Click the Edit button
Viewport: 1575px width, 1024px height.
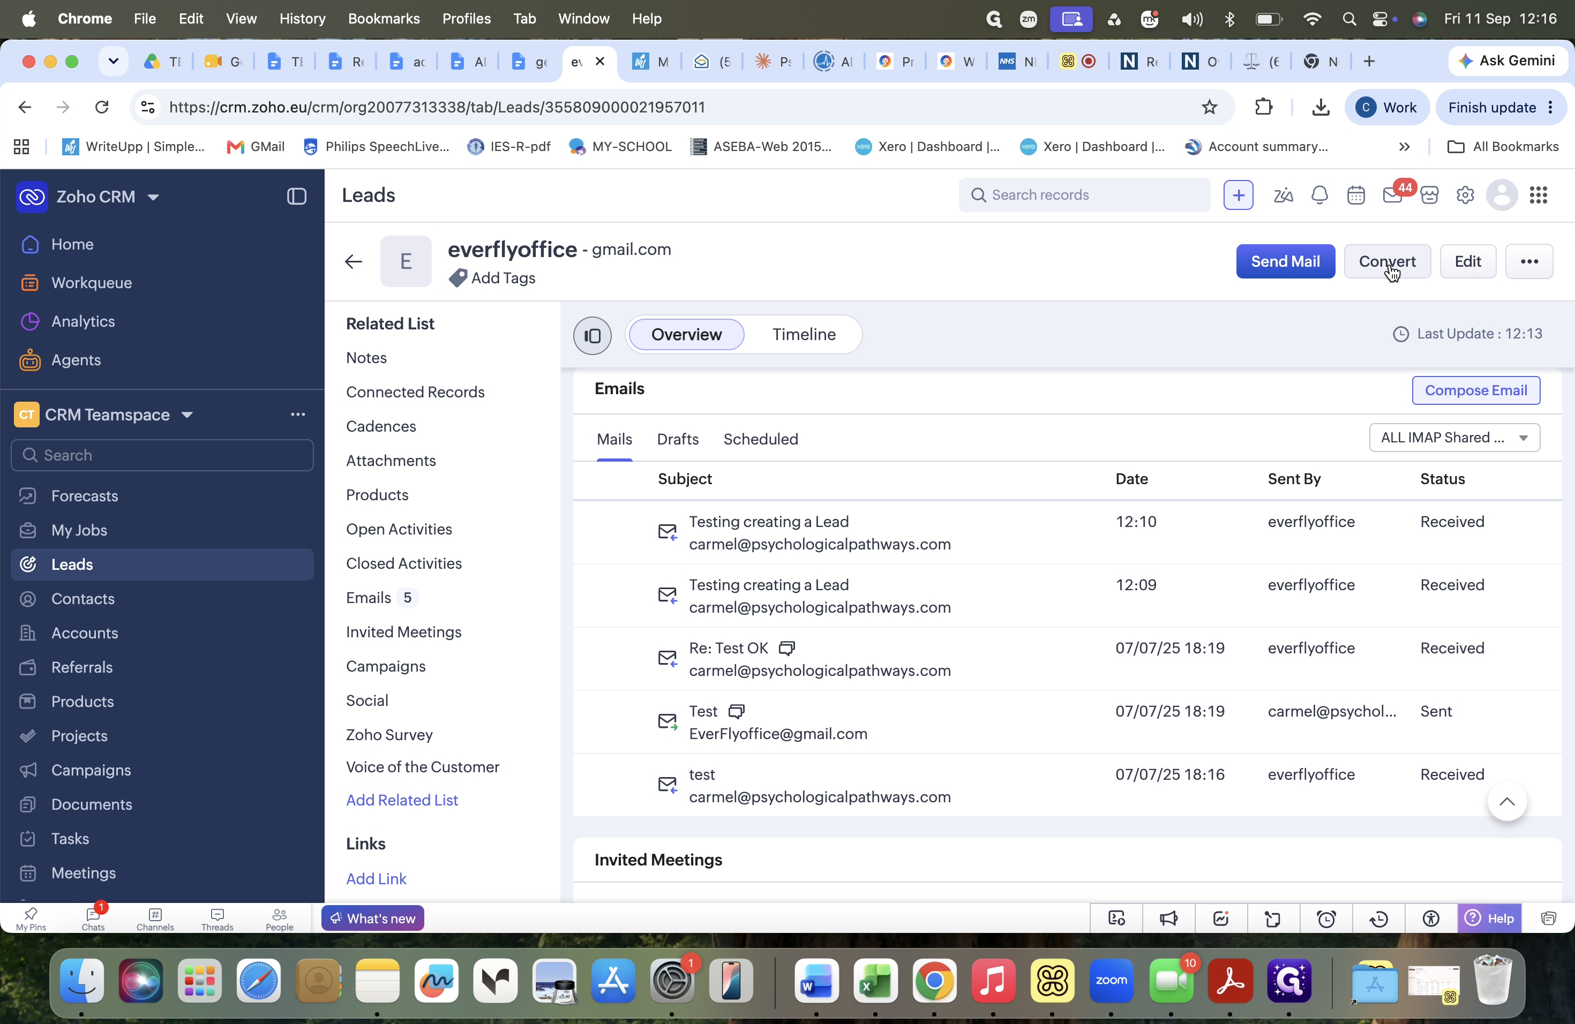[1468, 261]
